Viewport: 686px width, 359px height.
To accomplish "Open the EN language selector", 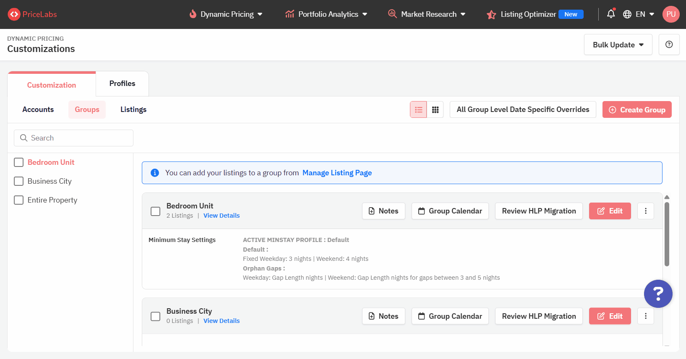I will pyautogui.click(x=638, y=14).
